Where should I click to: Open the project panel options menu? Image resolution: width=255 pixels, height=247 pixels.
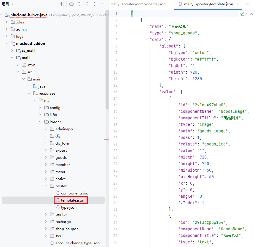point(95,4)
